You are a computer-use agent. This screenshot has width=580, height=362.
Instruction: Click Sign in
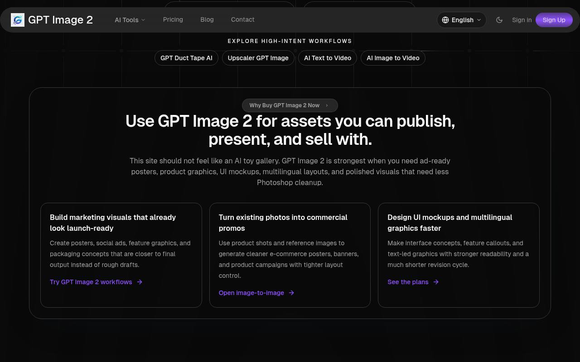coord(522,20)
